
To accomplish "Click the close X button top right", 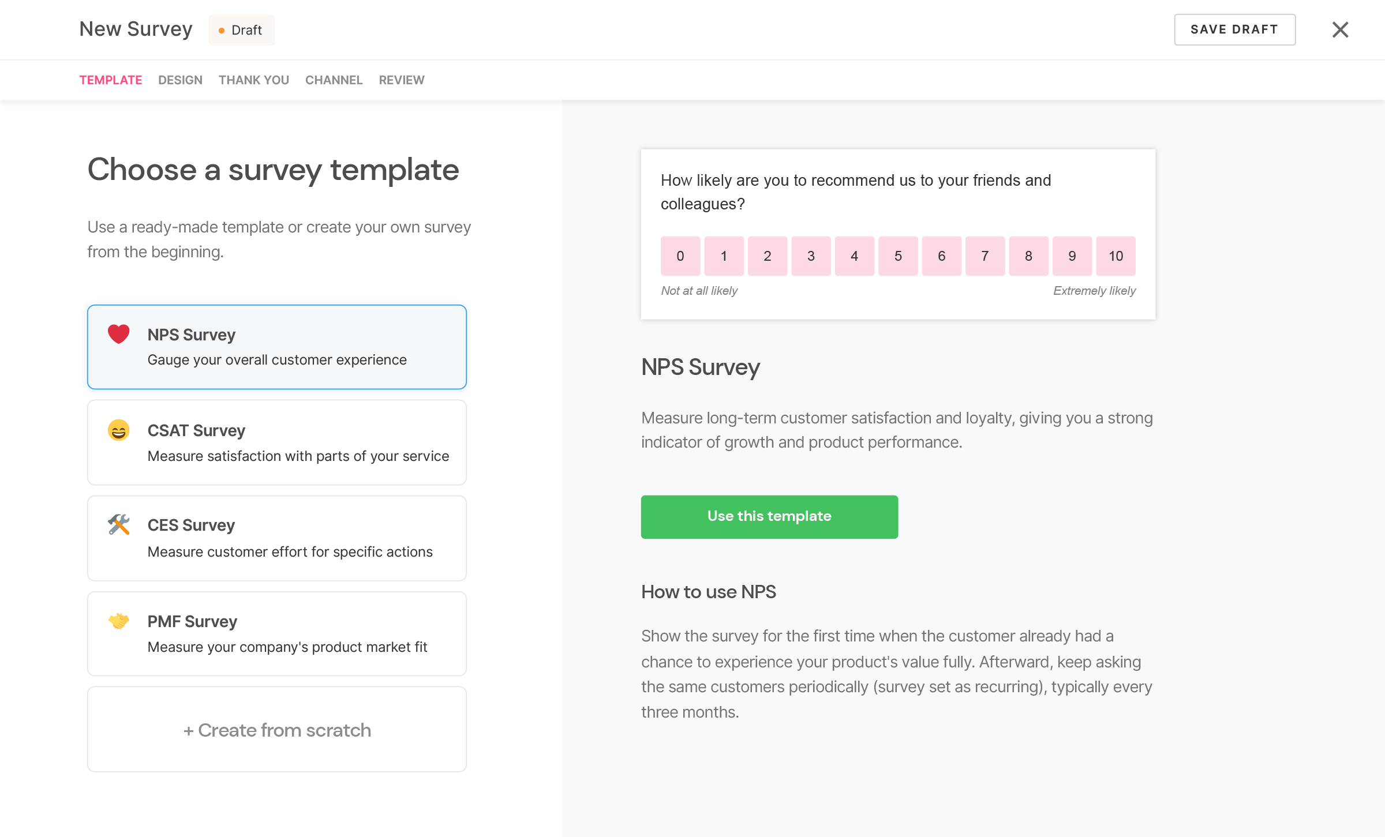I will pyautogui.click(x=1342, y=29).
